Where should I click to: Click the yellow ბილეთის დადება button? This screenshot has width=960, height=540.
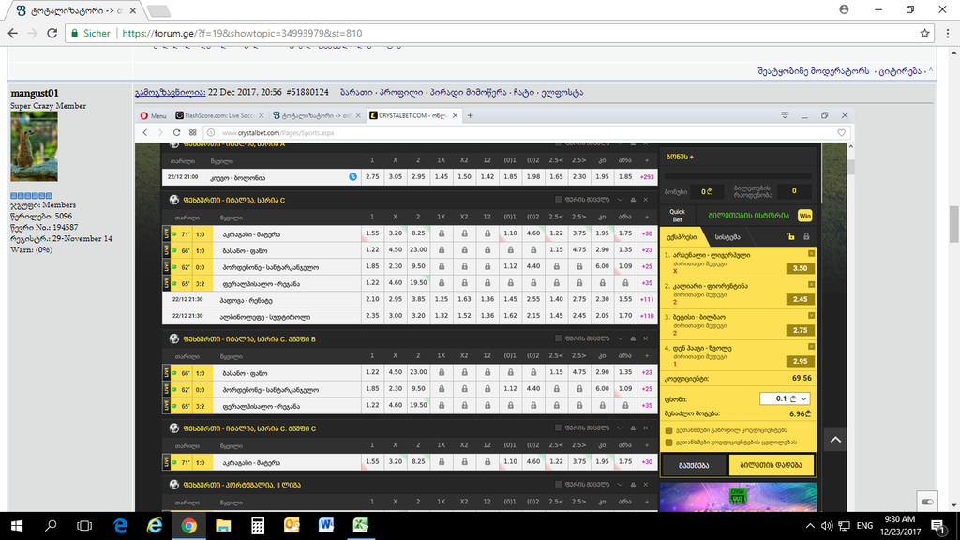click(x=771, y=465)
